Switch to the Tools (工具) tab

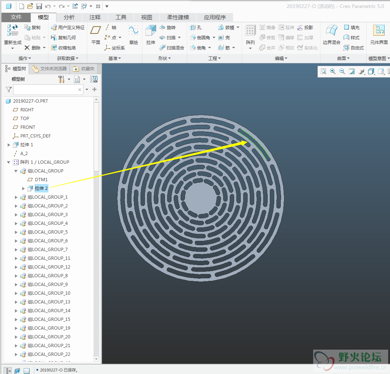121,17
